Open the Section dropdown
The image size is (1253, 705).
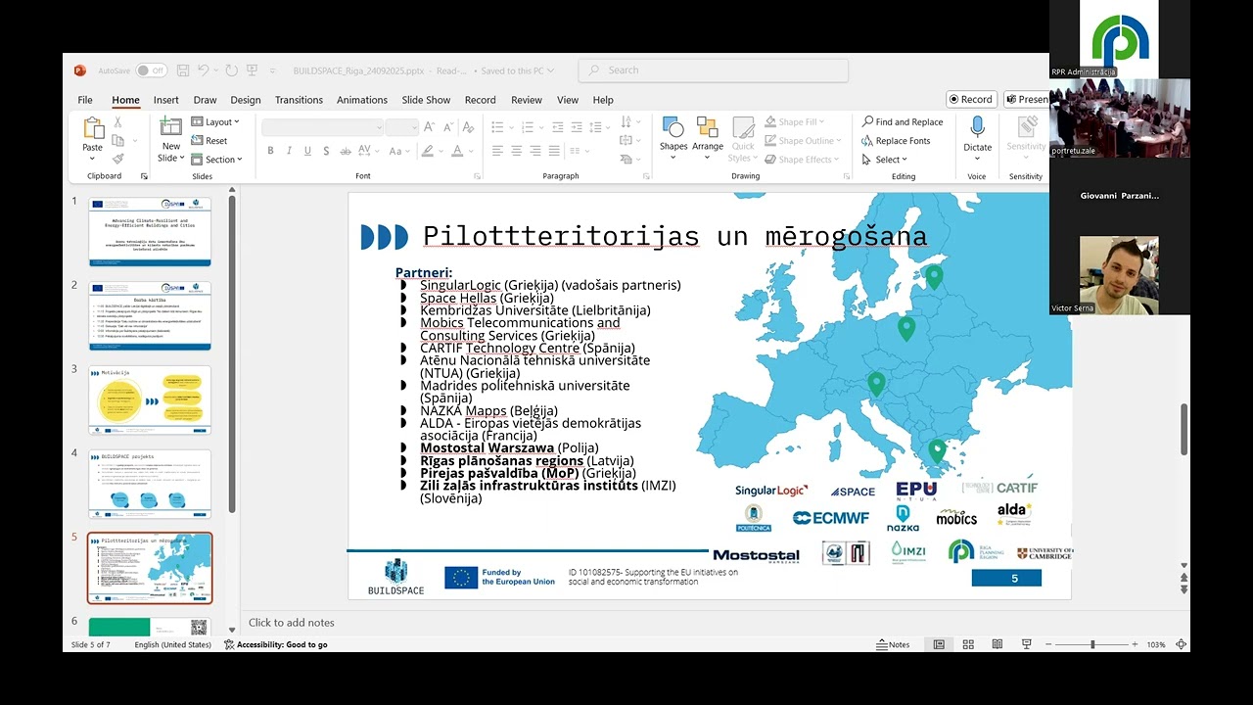click(216, 160)
